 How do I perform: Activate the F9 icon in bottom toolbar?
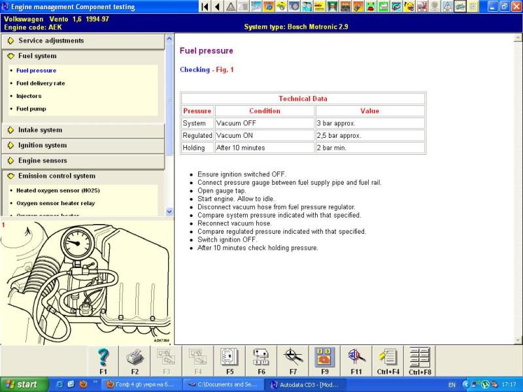click(325, 357)
